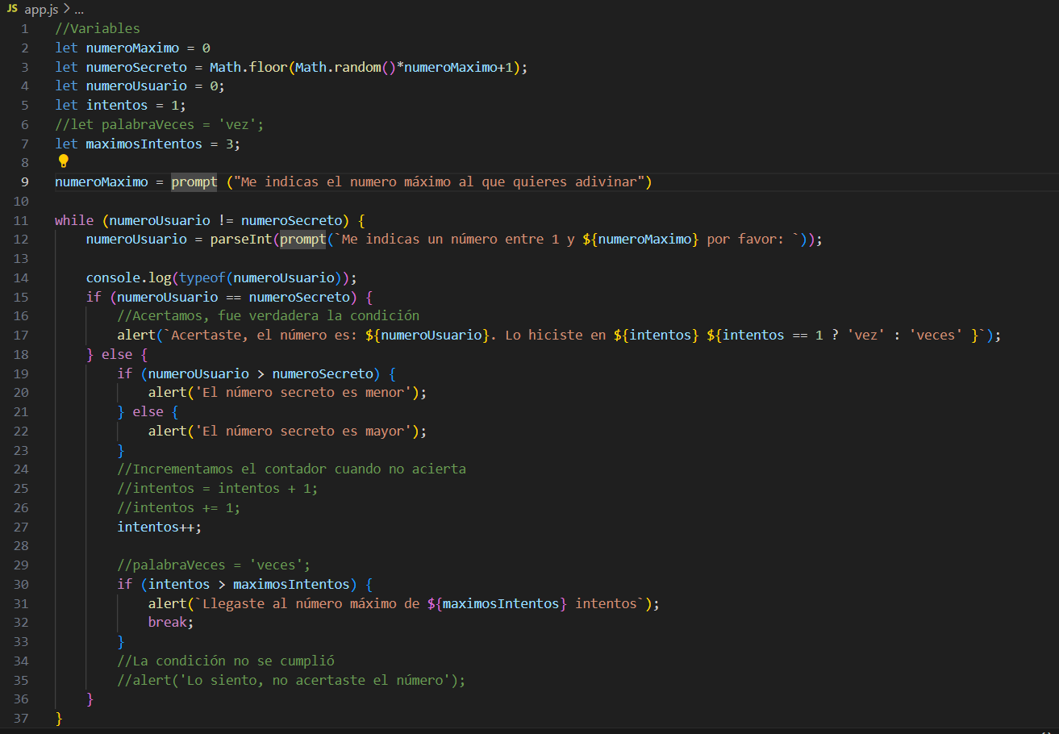Click the highlighted 'prompt' on line 12
The width and height of the screenshot is (1059, 734).
coord(303,240)
